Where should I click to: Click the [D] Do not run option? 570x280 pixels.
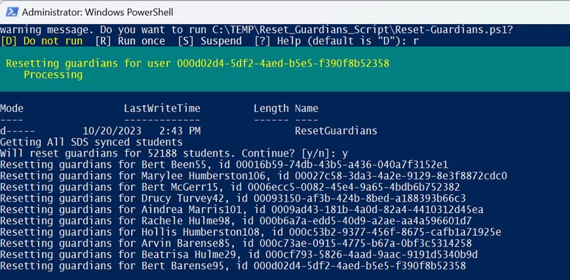(41, 41)
